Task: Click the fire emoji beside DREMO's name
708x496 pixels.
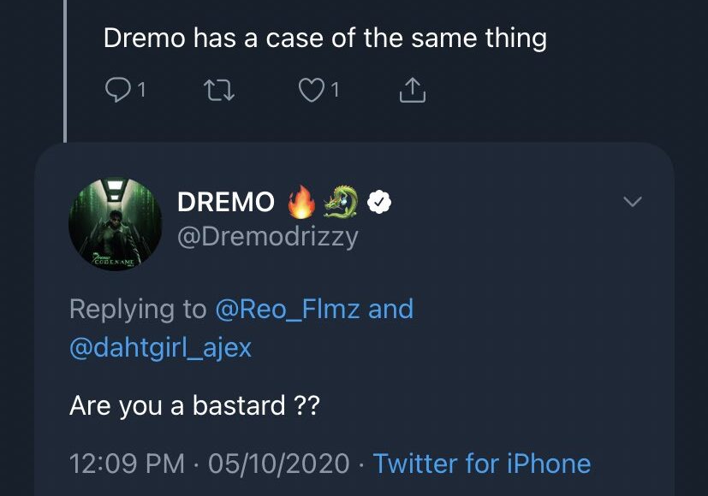Action: (302, 202)
